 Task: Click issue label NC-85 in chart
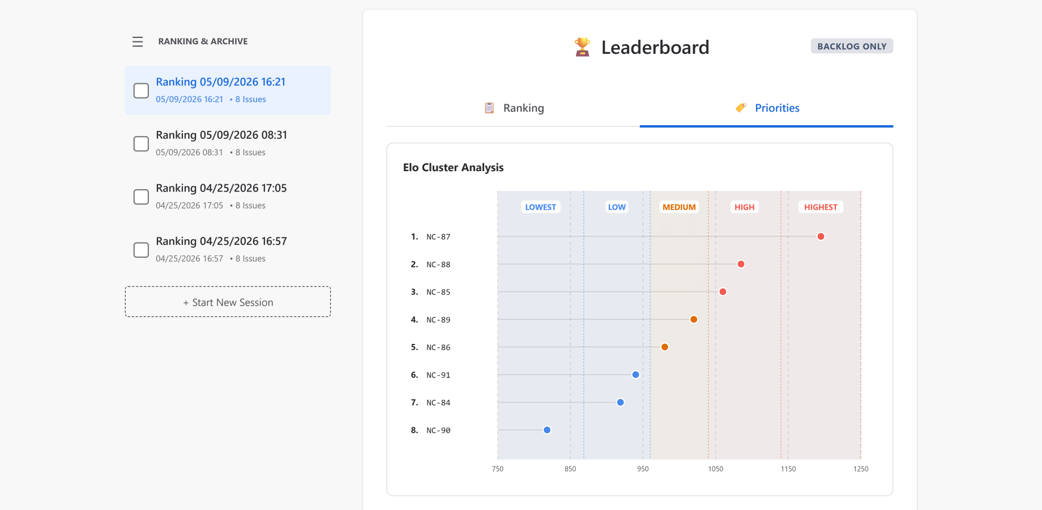438,292
